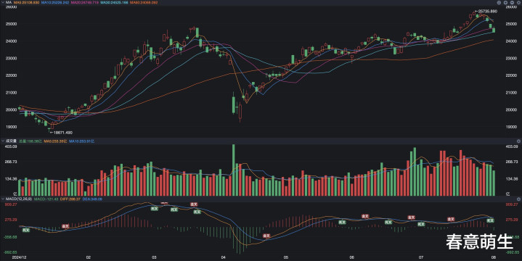Click the 04 month label on time axis
The image size is (522, 261).
224,257
